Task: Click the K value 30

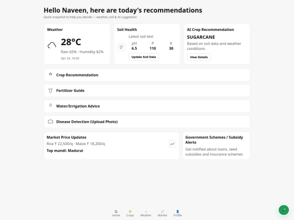Action: click(171, 48)
